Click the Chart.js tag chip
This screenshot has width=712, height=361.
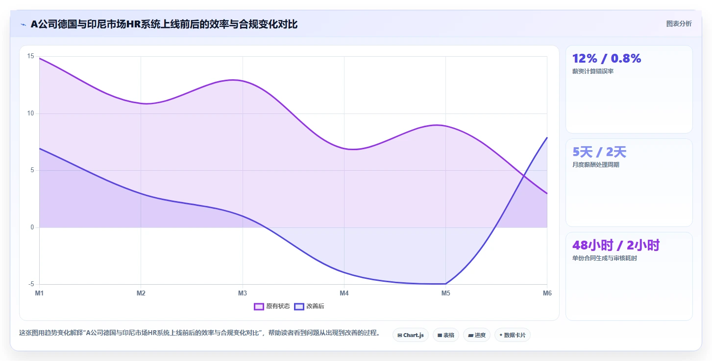(411, 335)
